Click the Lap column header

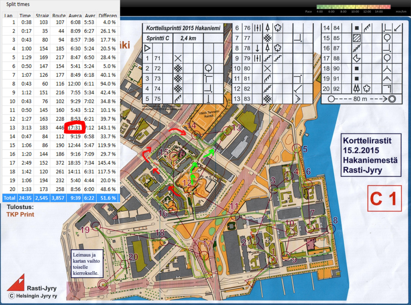tap(9, 16)
